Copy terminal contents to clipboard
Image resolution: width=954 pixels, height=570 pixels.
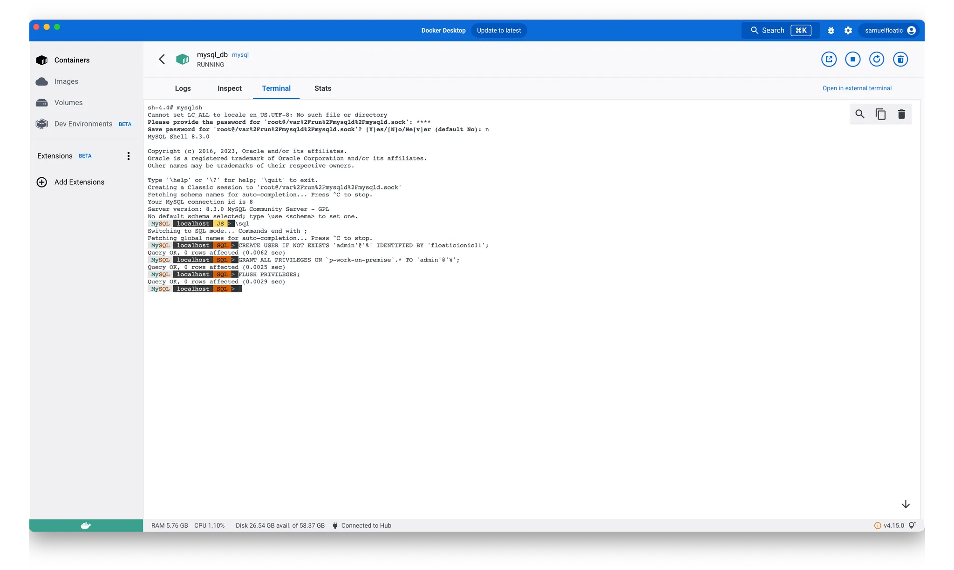pyautogui.click(x=880, y=114)
